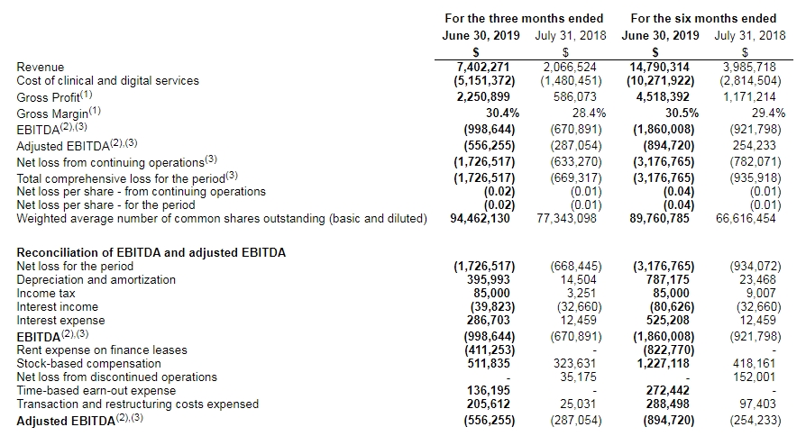
Task: Click the revenue value 7,402,271
Action: [x=487, y=67]
